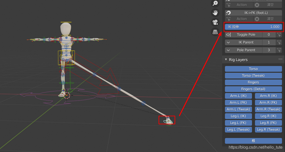Toggle the Leg.R (Tweak) layer
The image size is (285, 152).
tap(268, 130)
